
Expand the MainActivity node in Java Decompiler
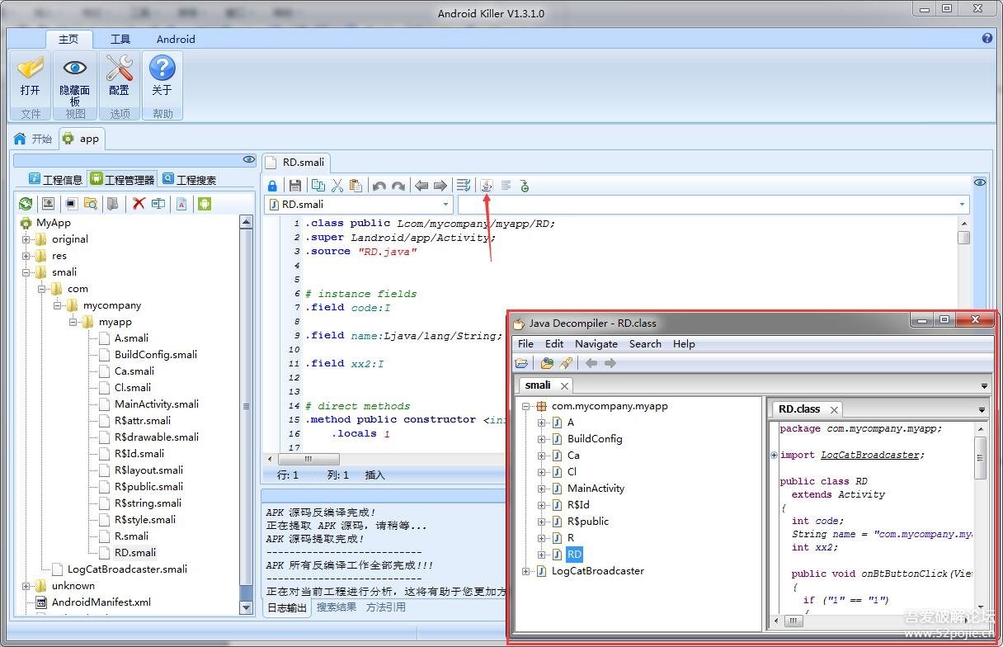542,489
